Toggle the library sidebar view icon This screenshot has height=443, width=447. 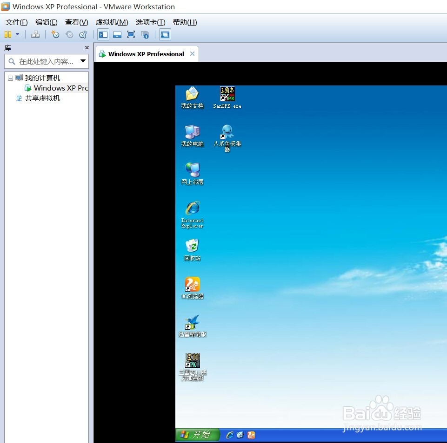coord(103,35)
